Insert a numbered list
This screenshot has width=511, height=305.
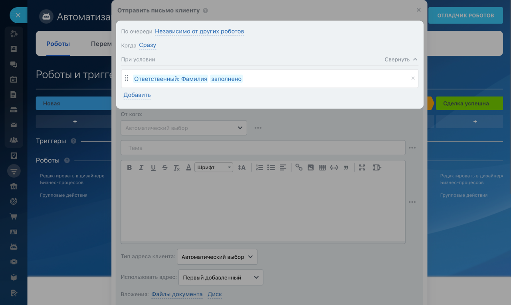(259, 168)
